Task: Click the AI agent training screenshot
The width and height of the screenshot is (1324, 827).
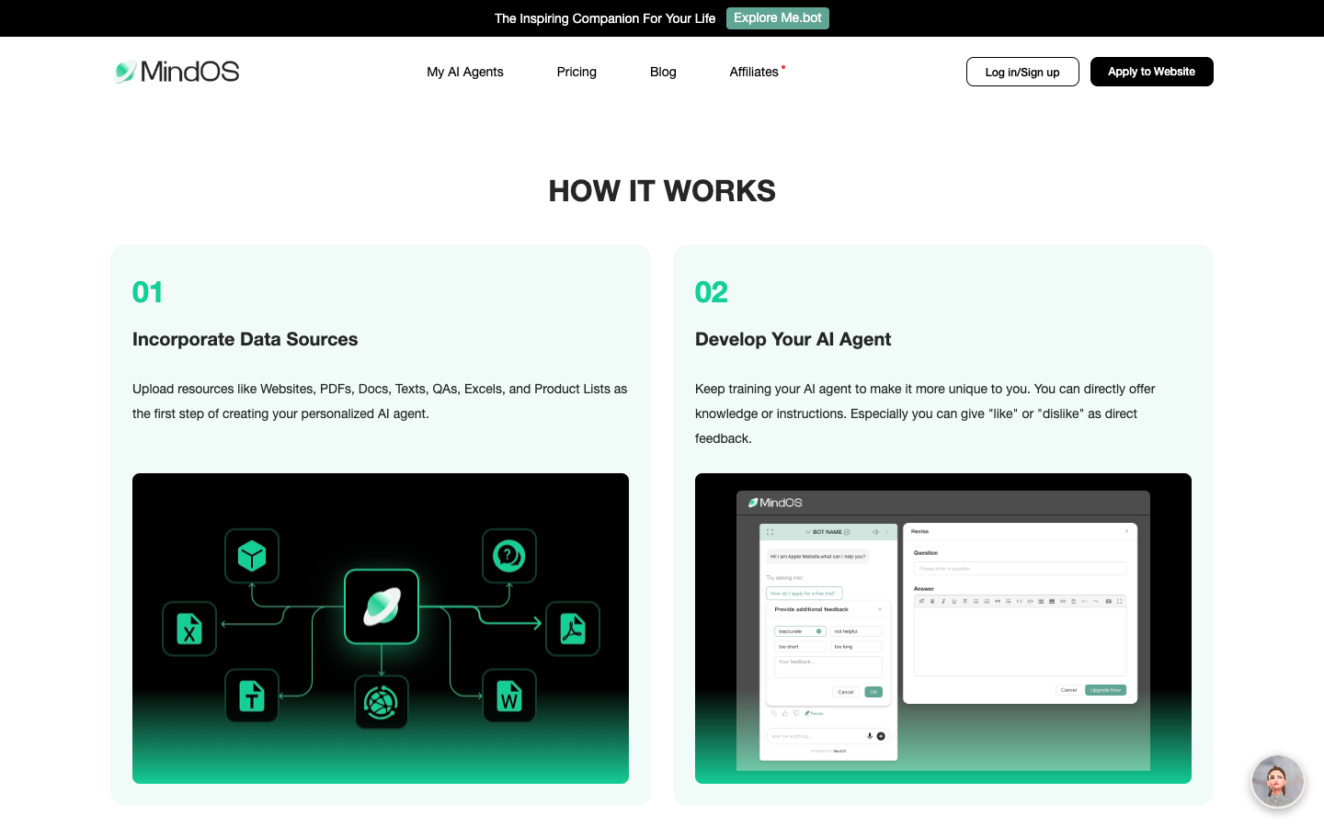Action: click(943, 629)
